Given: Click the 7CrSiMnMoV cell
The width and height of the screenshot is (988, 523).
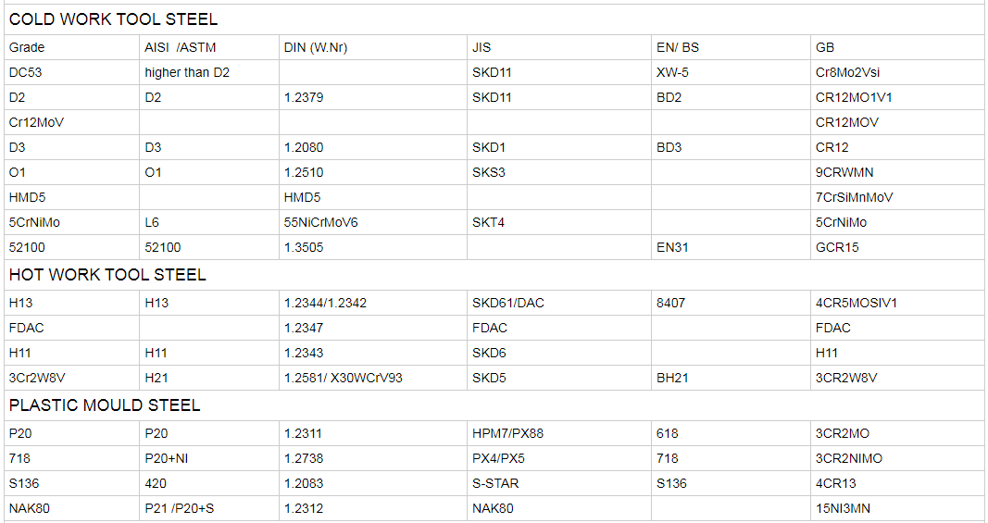Looking at the screenshot, I should coord(854,197).
